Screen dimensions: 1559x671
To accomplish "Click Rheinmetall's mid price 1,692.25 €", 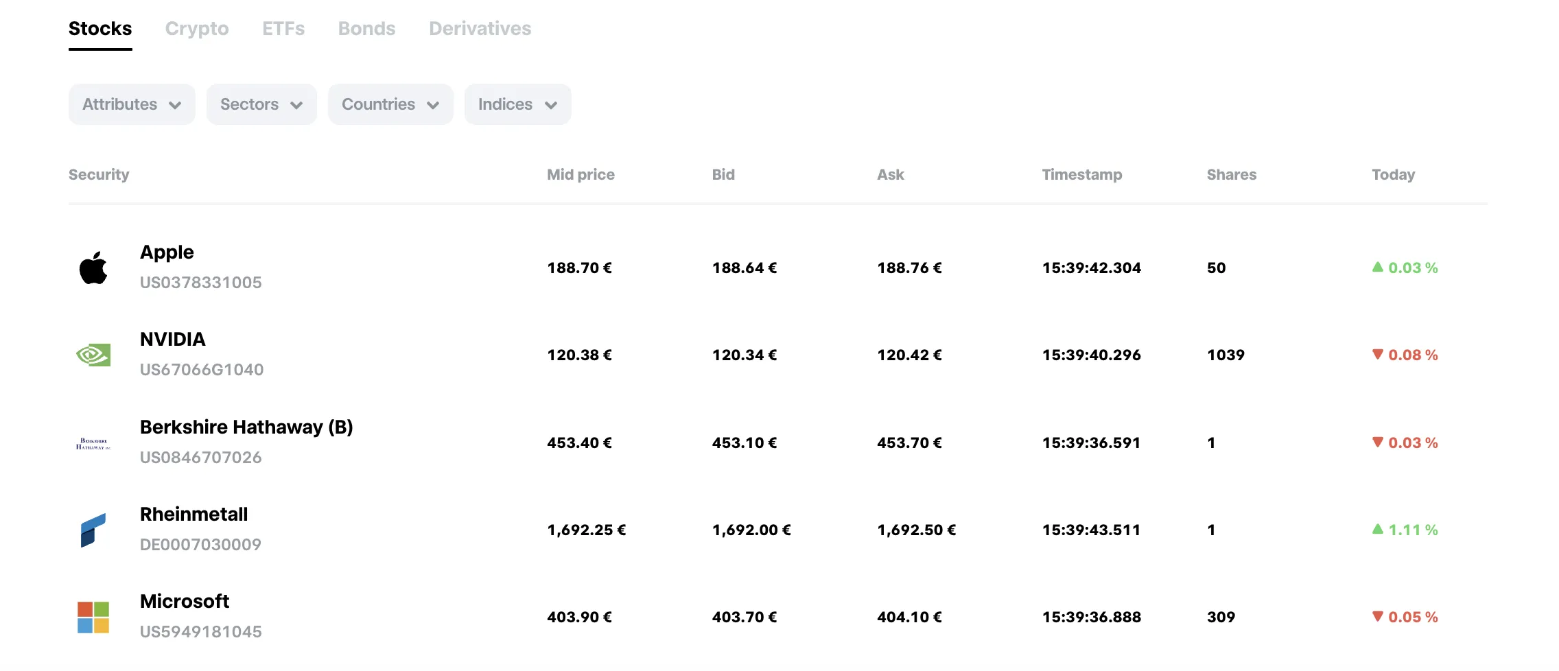I will [x=587, y=530].
